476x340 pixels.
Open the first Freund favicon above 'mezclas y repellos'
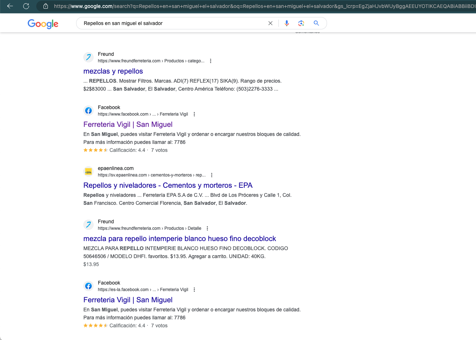coord(88,57)
